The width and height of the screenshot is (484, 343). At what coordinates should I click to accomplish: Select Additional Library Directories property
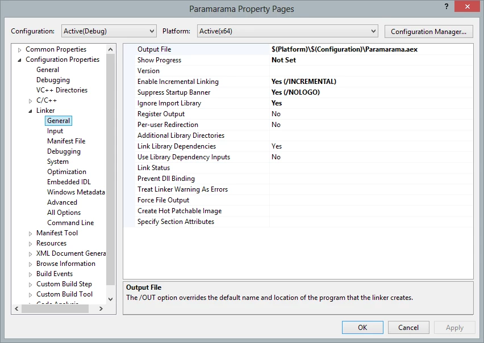tap(298, 135)
